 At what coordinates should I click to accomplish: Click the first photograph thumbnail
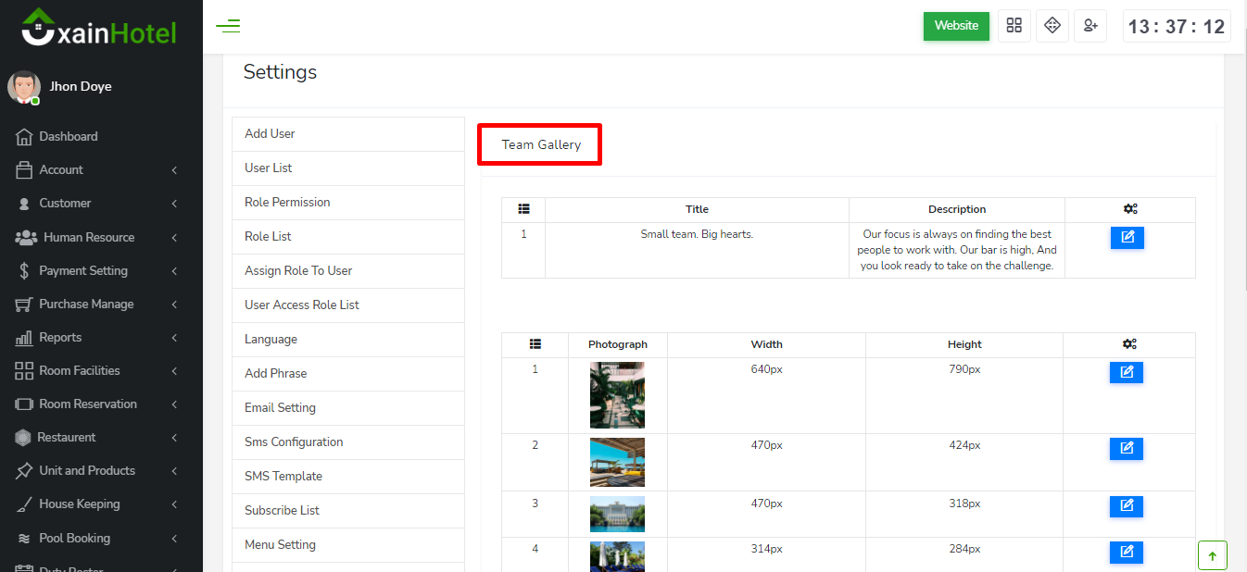tap(617, 395)
